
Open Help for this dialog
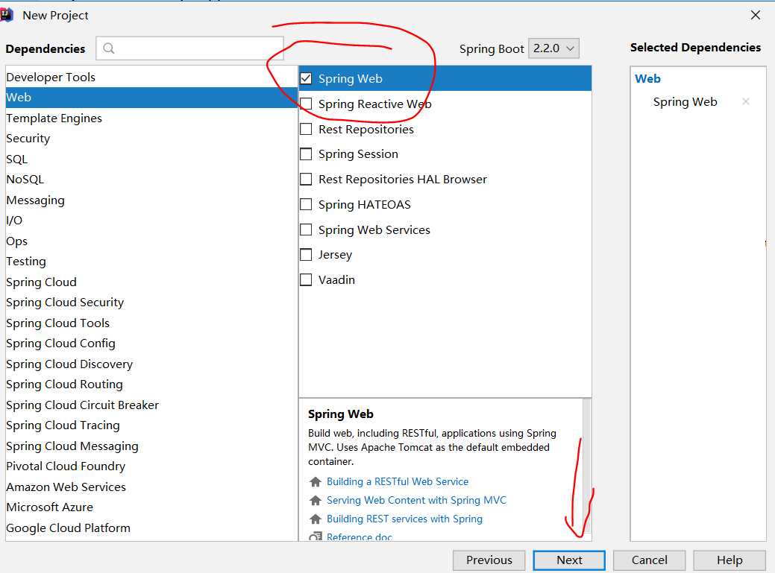(x=729, y=560)
